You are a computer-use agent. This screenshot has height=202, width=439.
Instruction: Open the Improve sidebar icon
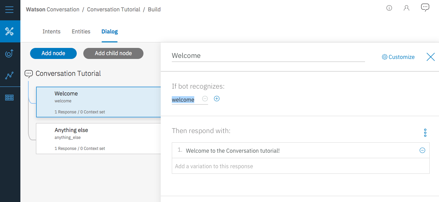(10, 53)
